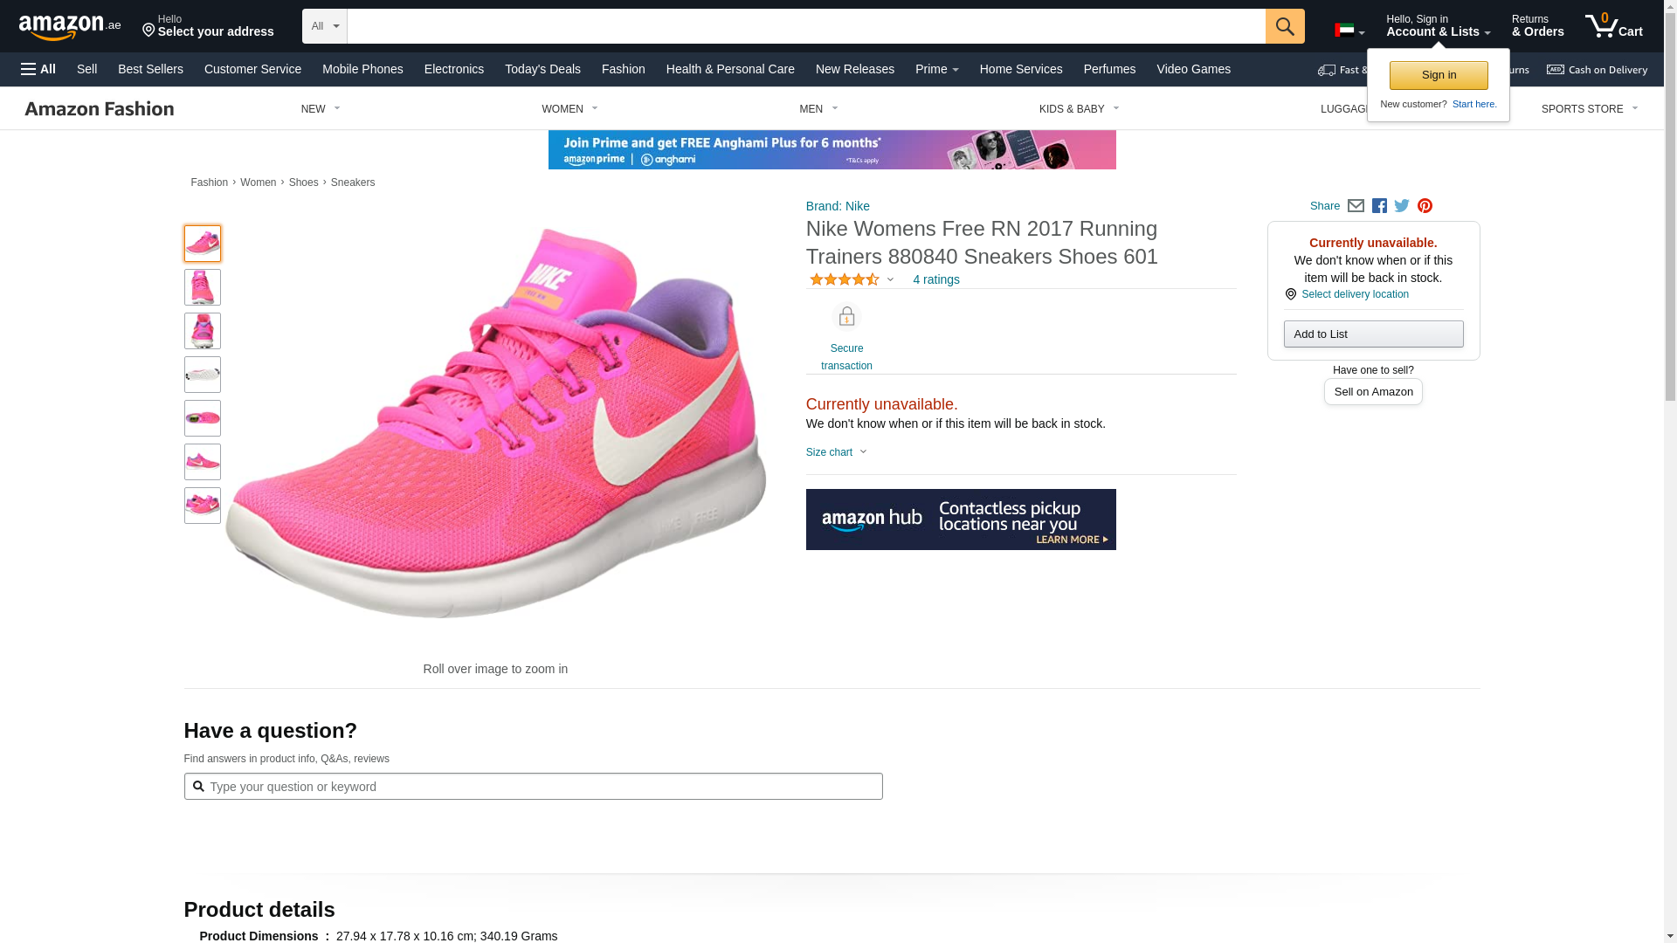Open the KIDS & BABY menu
This screenshot has height=943, width=1677.
[x=1079, y=109]
